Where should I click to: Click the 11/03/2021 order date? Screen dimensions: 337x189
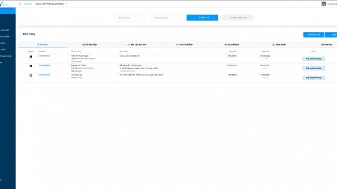(x=265, y=75)
